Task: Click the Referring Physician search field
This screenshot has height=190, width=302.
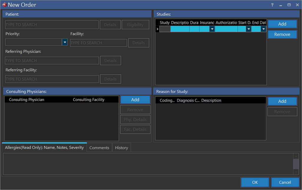Action: tap(52, 61)
